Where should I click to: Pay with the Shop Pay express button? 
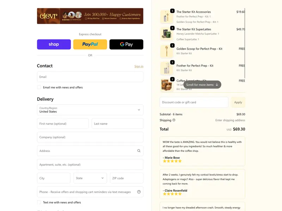[54, 44]
